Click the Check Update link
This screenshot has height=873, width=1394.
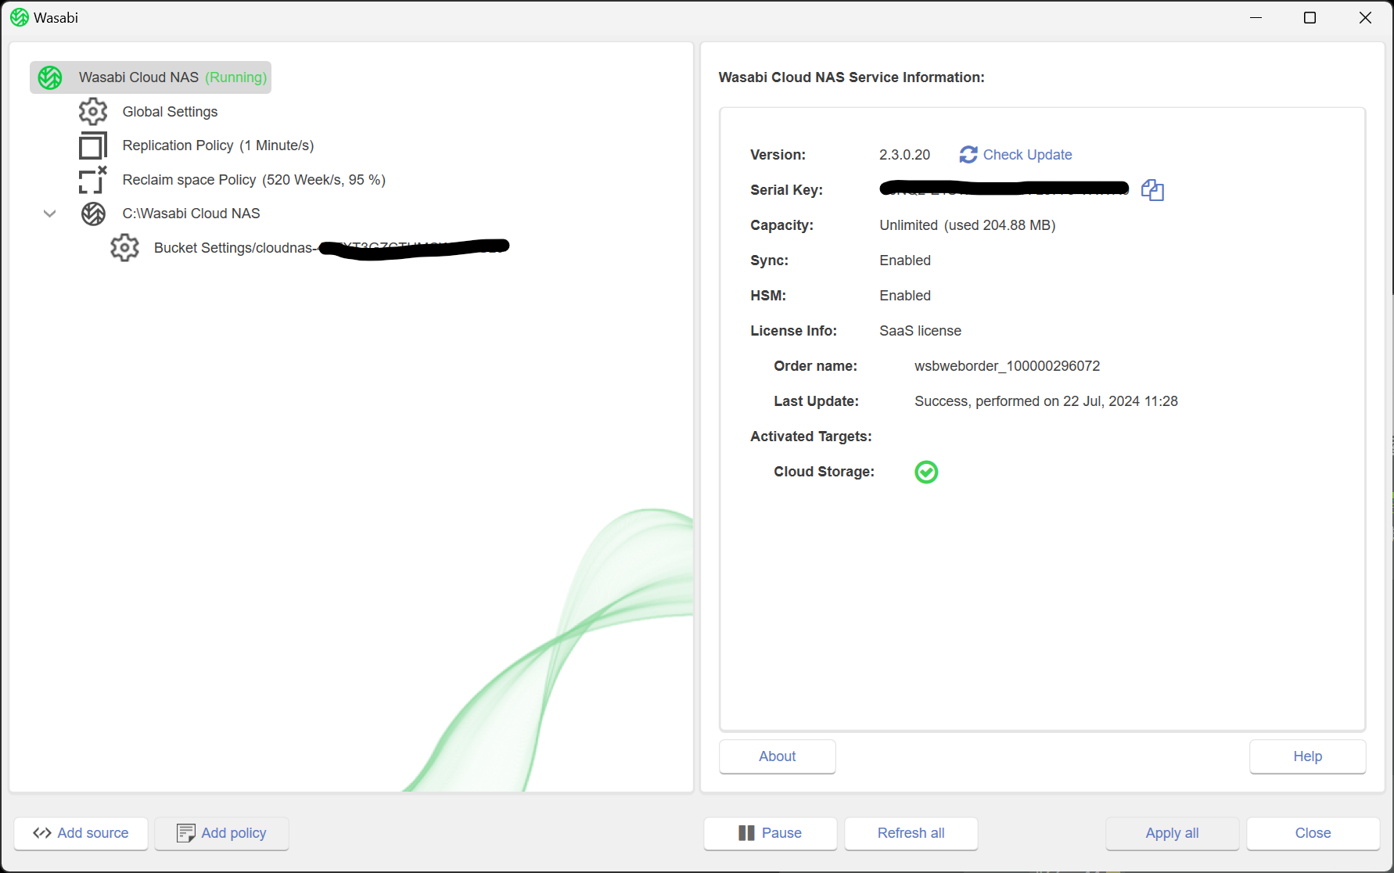[1027, 155]
